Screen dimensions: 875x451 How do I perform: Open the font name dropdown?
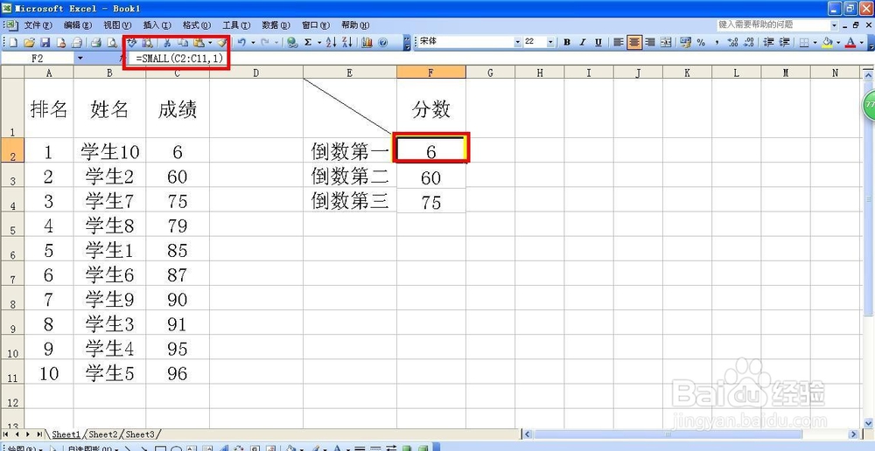pos(518,42)
